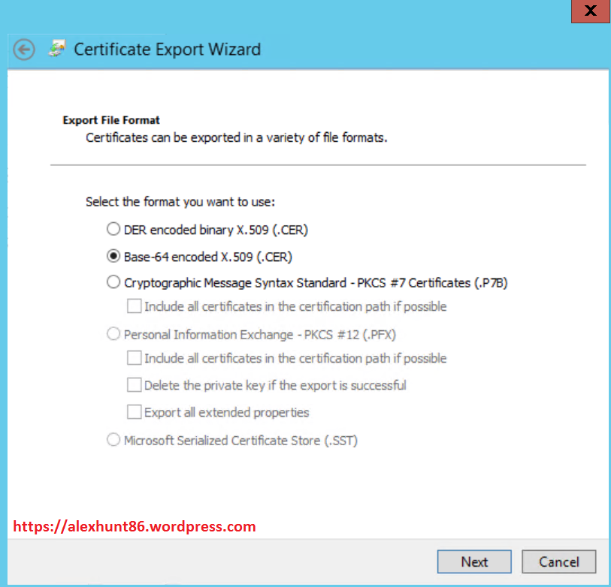Enable export all extended properties
611x587 pixels.
pyautogui.click(x=134, y=411)
